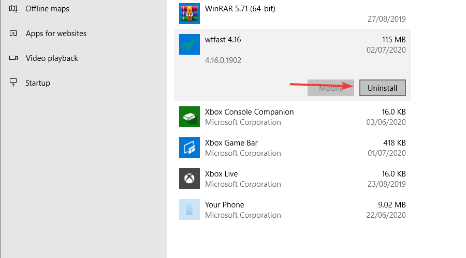
Task: Click the date 03/06/2020
Action: [386, 122]
